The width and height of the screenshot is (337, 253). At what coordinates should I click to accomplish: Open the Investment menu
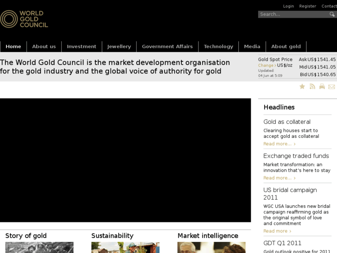click(82, 46)
